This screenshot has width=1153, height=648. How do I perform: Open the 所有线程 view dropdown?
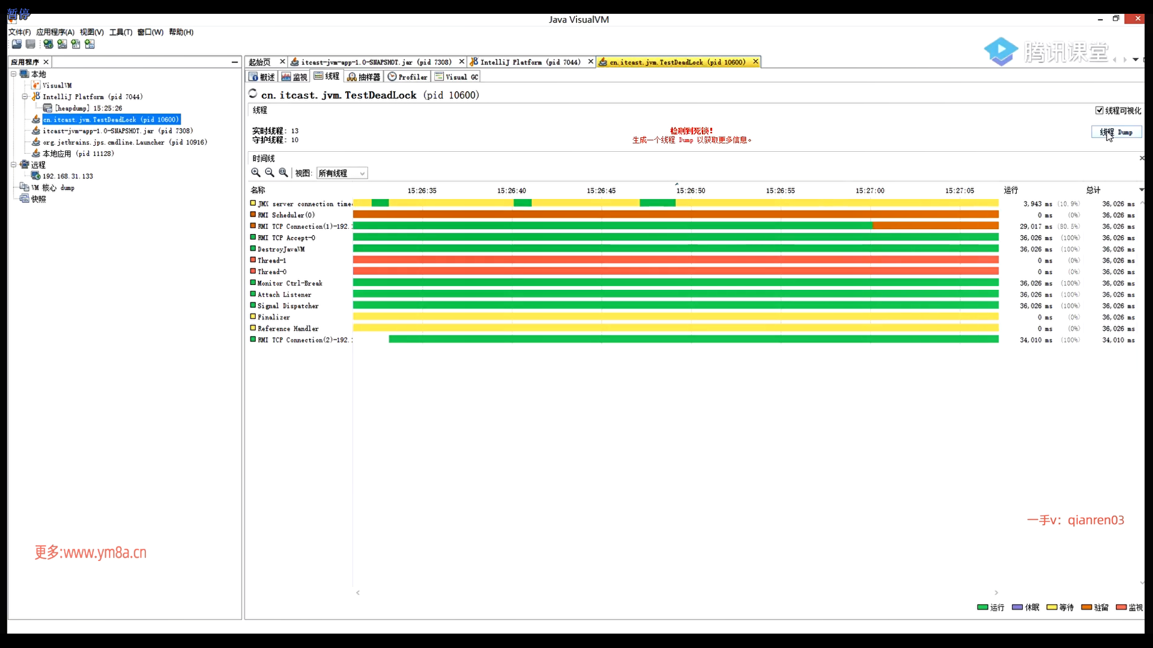click(x=342, y=173)
